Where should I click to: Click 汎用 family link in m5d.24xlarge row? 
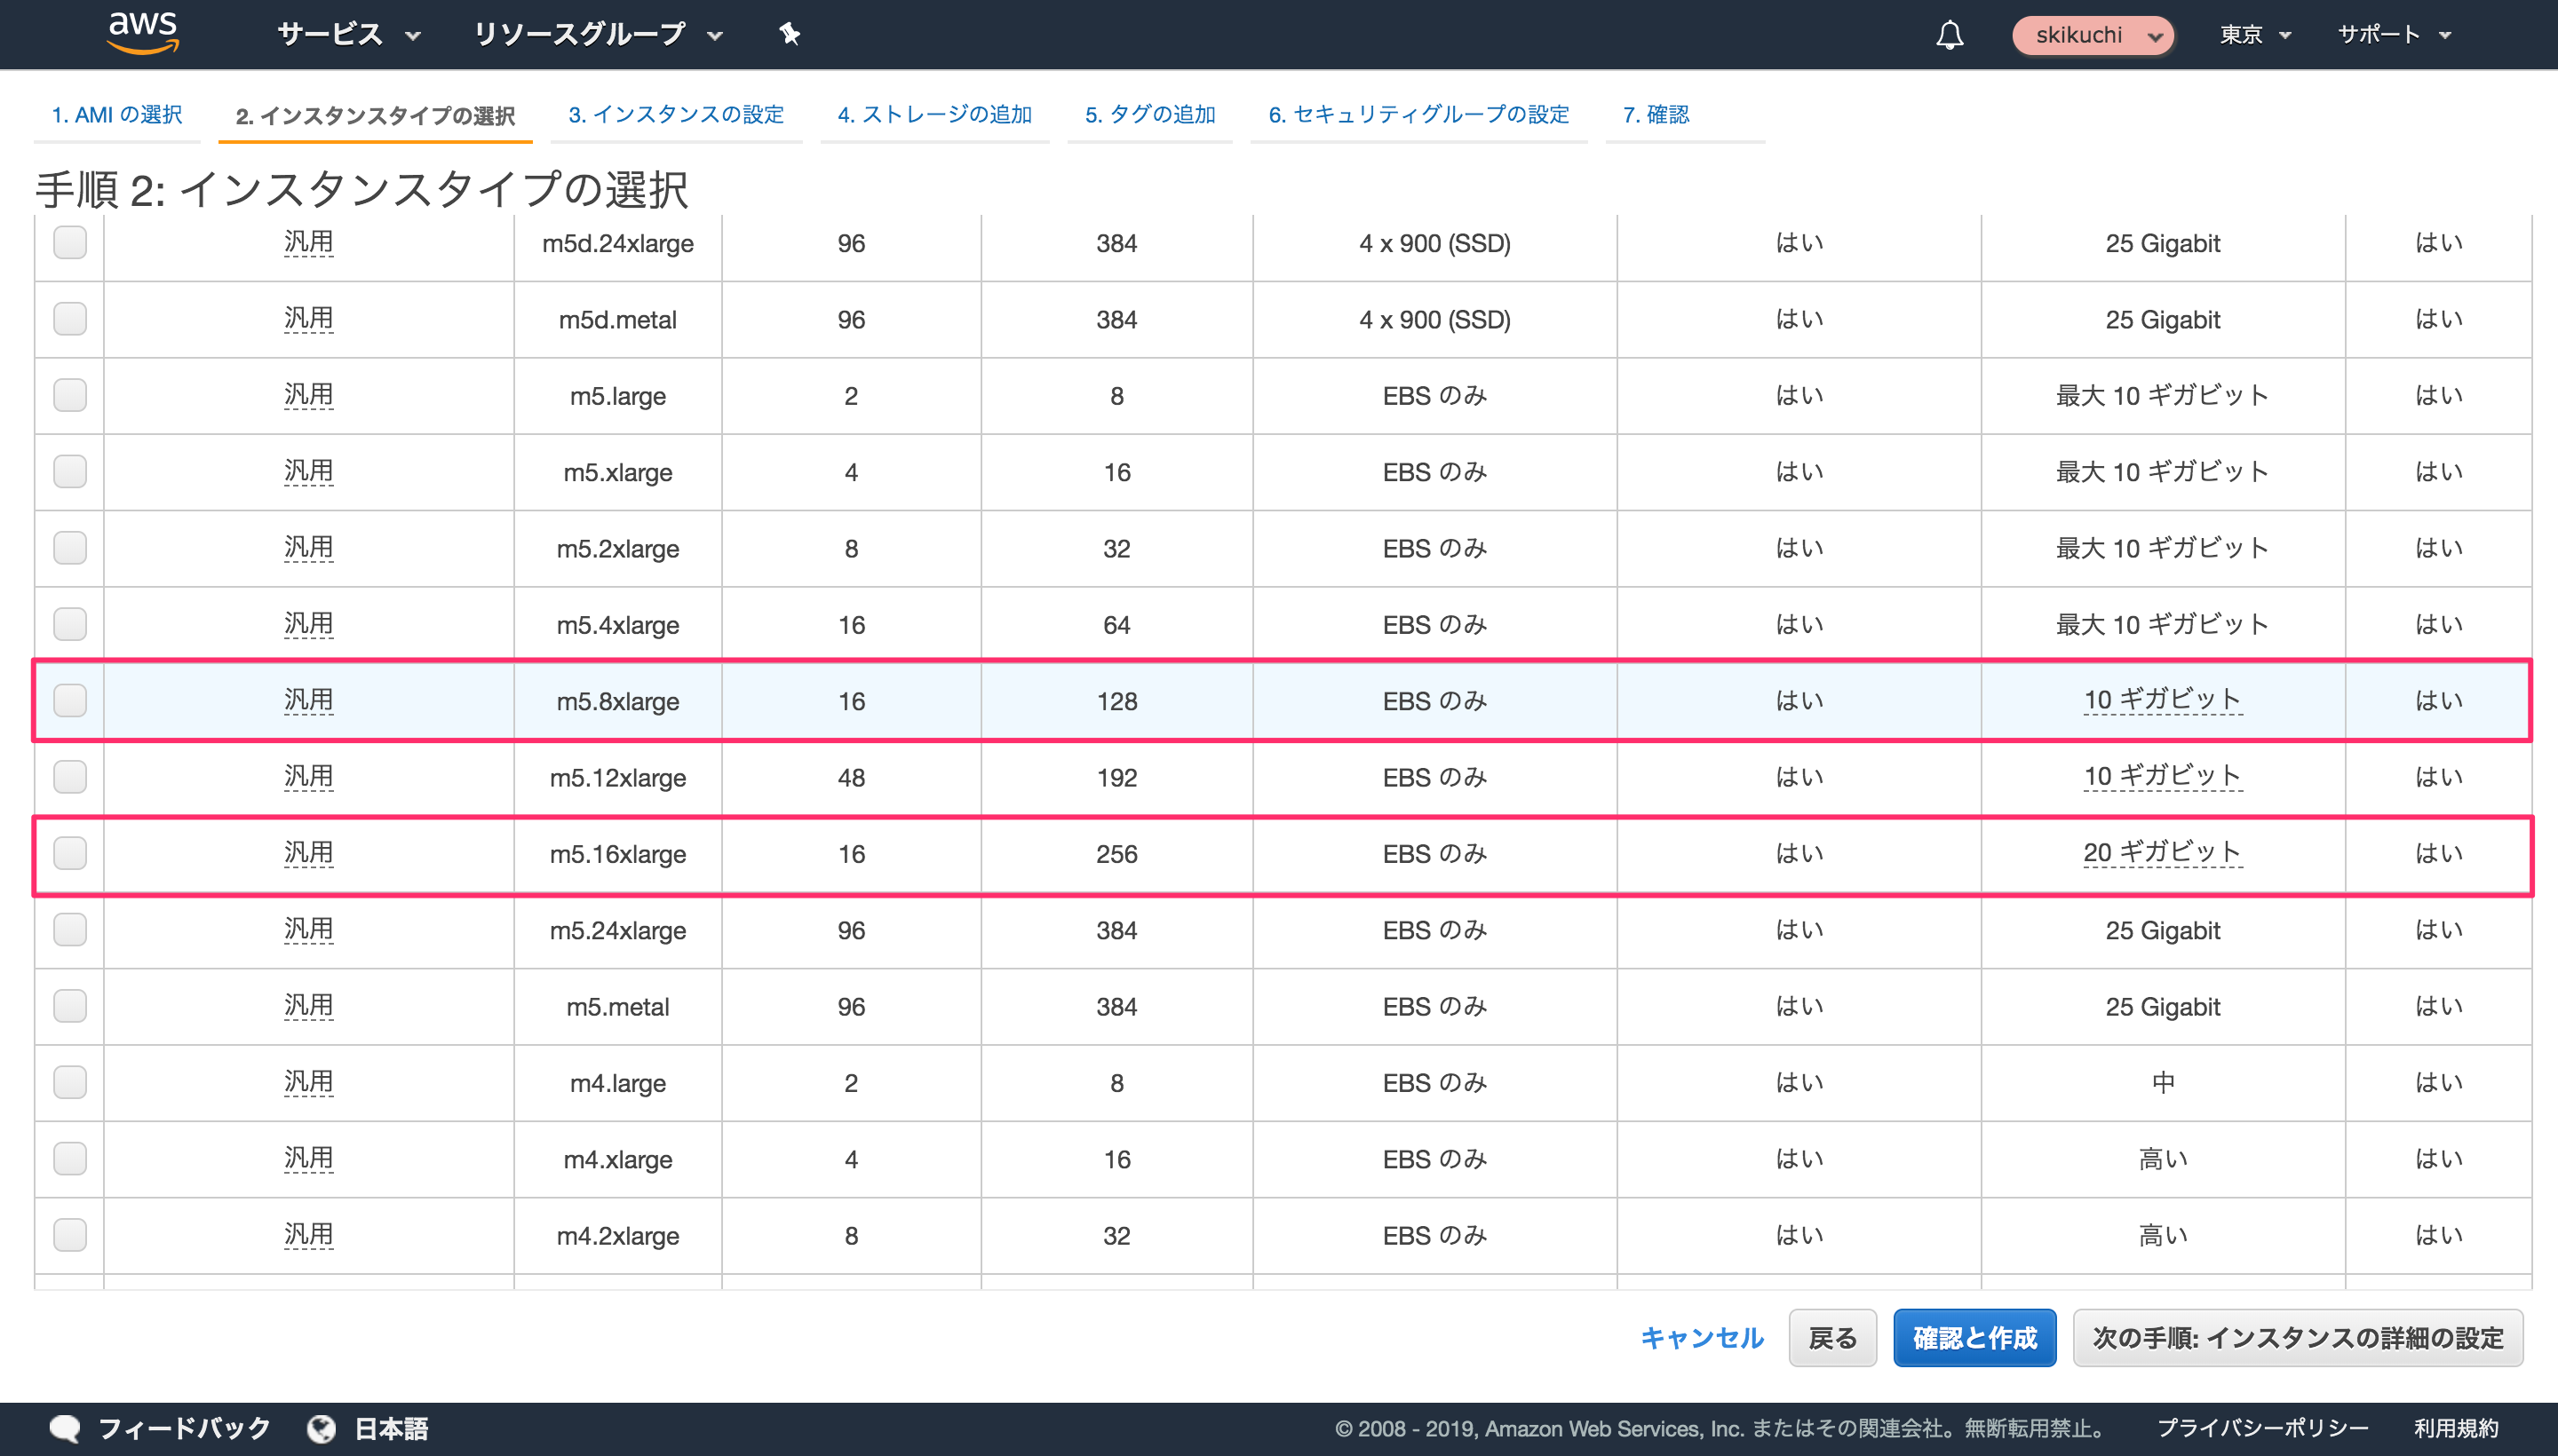coord(308,242)
